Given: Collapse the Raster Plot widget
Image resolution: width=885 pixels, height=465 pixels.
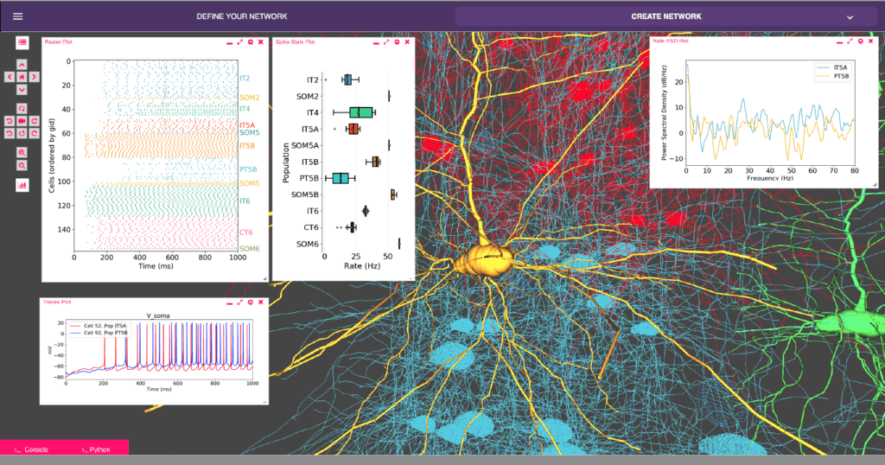Looking at the screenshot, I should click(x=229, y=41).
